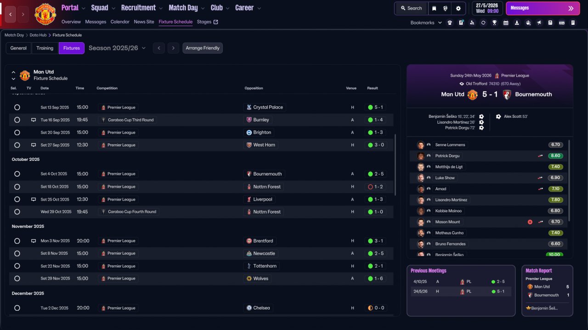The image size is (588, 330).
Task: Click the up chevron beside Man Utd heading
Action: pos(13,72)
